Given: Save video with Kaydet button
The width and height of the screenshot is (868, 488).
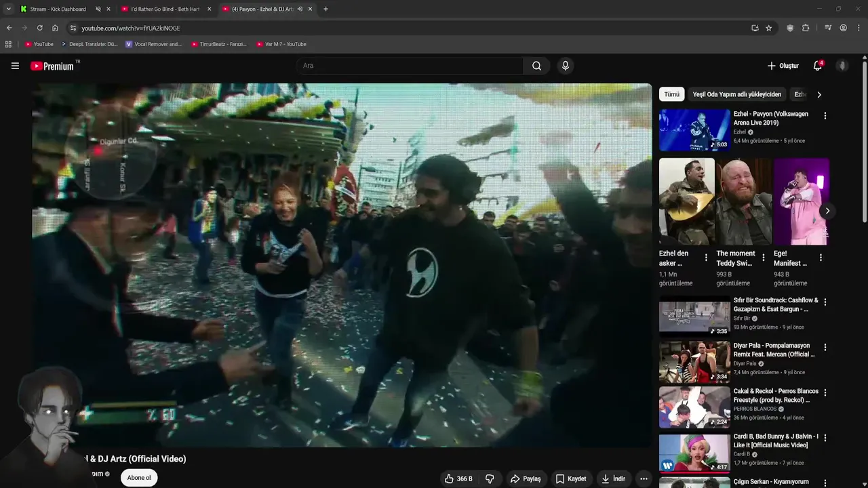Looking at the screenshot, I should 571,479.
